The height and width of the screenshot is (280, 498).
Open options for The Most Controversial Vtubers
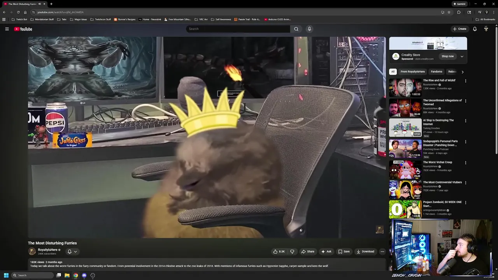pos(465,182)
